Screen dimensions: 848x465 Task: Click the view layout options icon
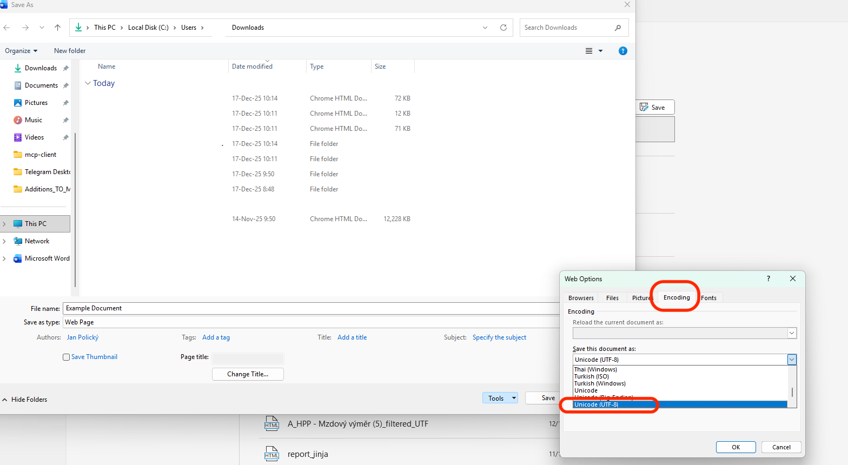pos(589,51)
